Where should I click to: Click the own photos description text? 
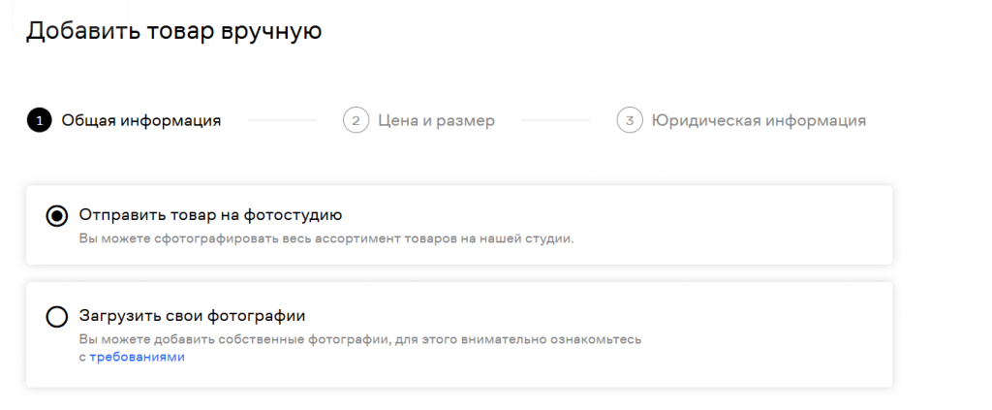(360, 339)
